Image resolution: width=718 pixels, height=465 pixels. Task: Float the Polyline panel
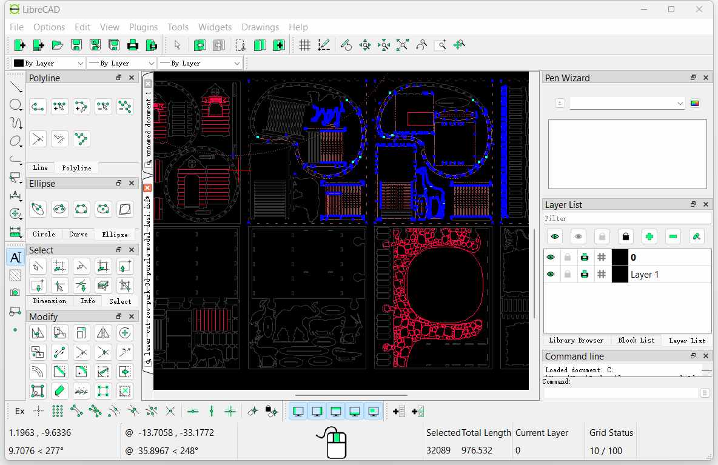point(119,78)
